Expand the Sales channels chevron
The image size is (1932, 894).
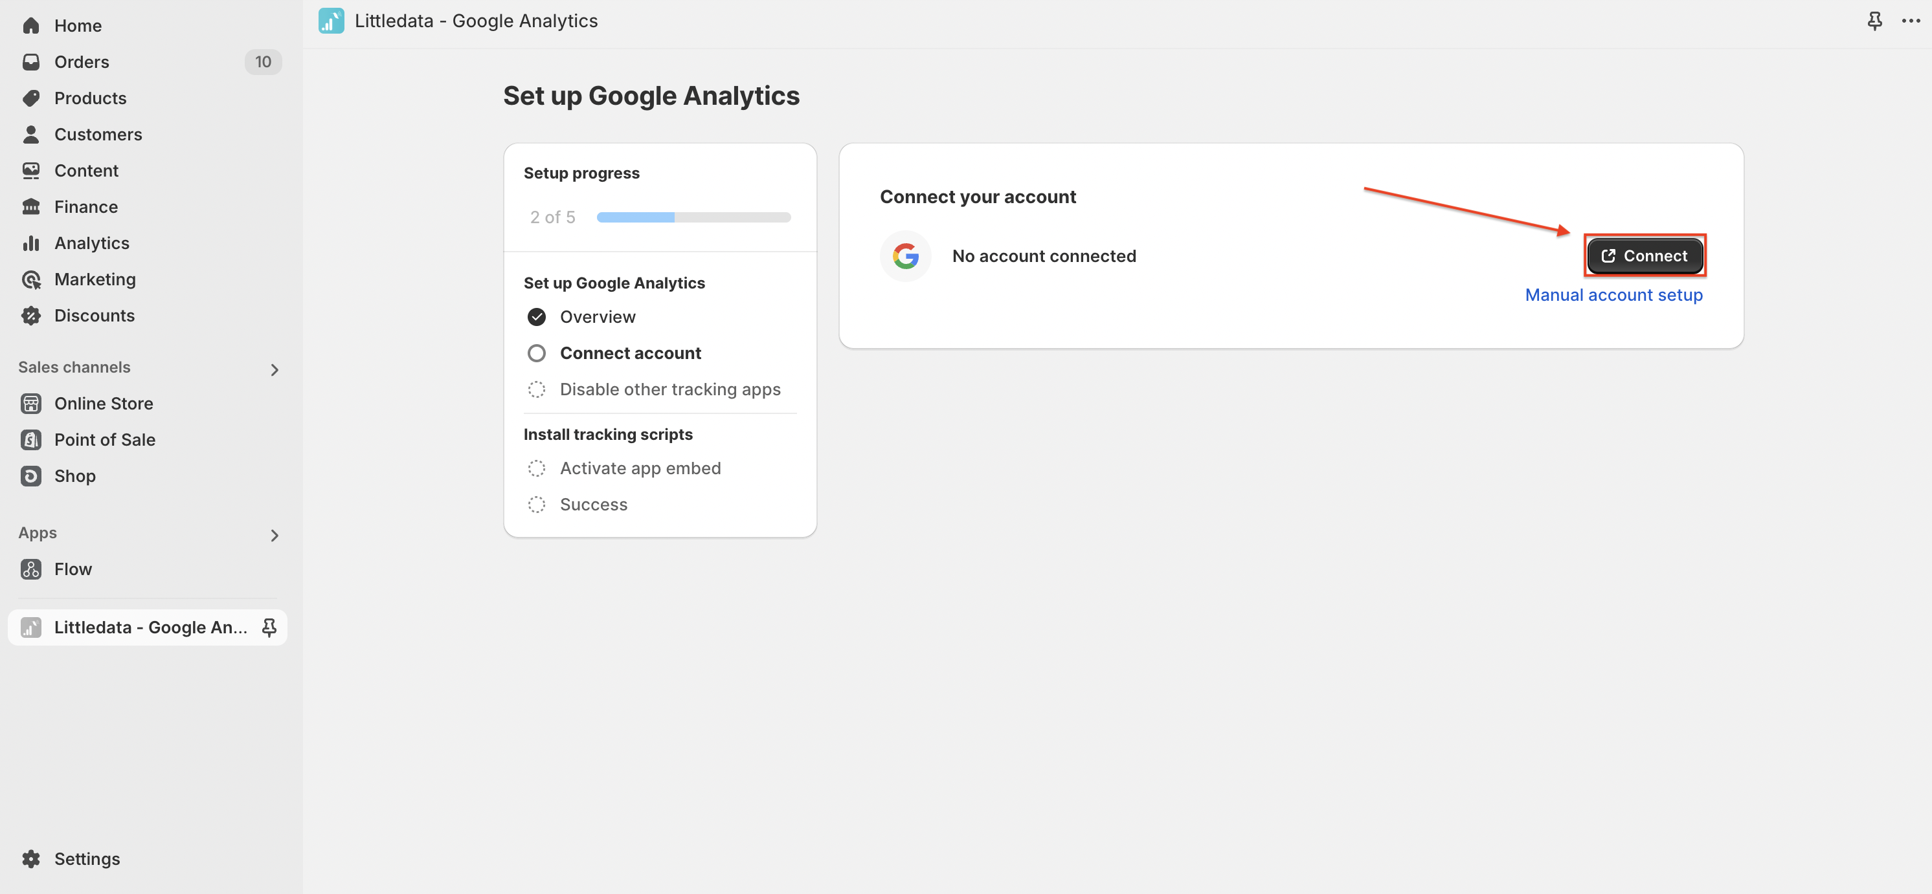pyautogui.click(x=275, y=369)
